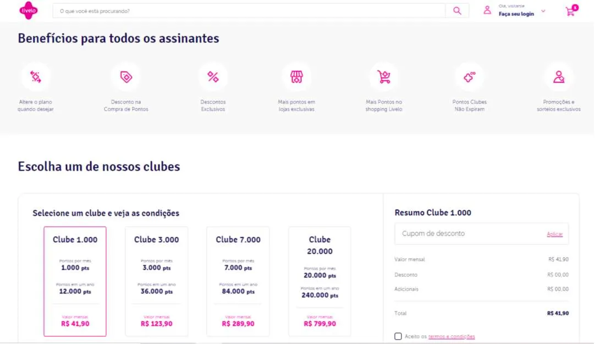Click the 'Desconto na Compra de Pontos' icon
The image size is (595, 344).
click(126, 77)
